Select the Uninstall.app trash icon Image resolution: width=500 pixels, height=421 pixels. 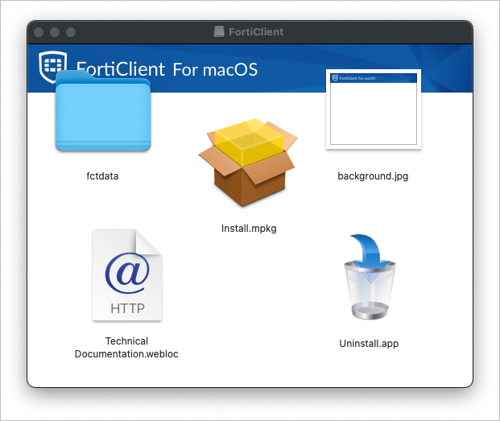coord(370,277)
